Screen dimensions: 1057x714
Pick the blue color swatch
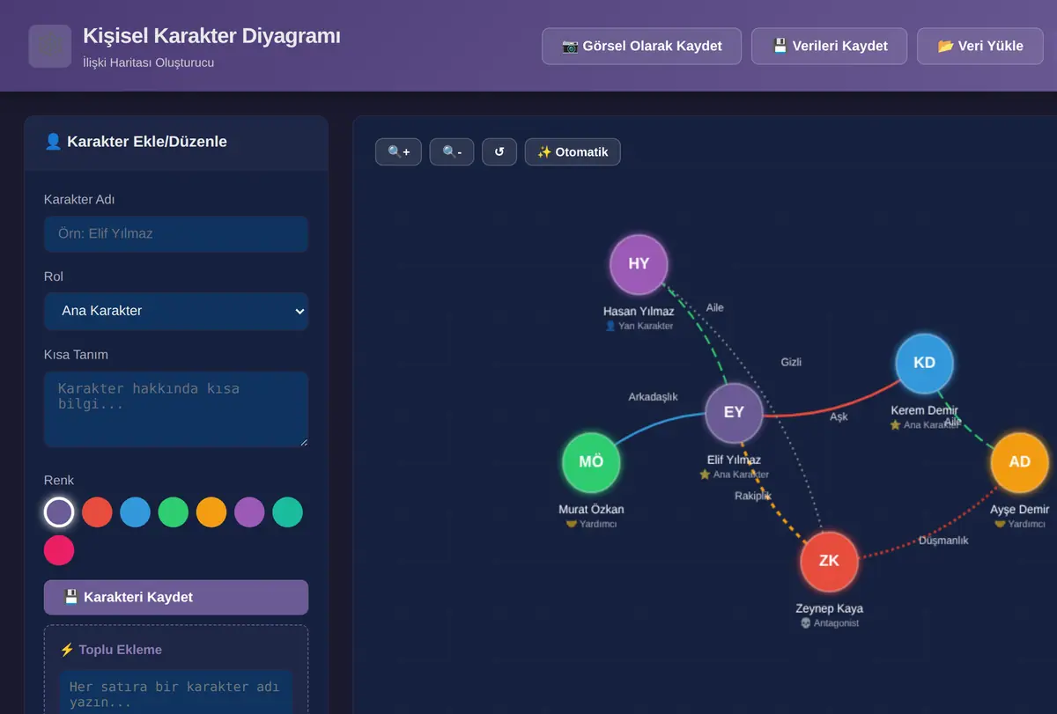135,512
